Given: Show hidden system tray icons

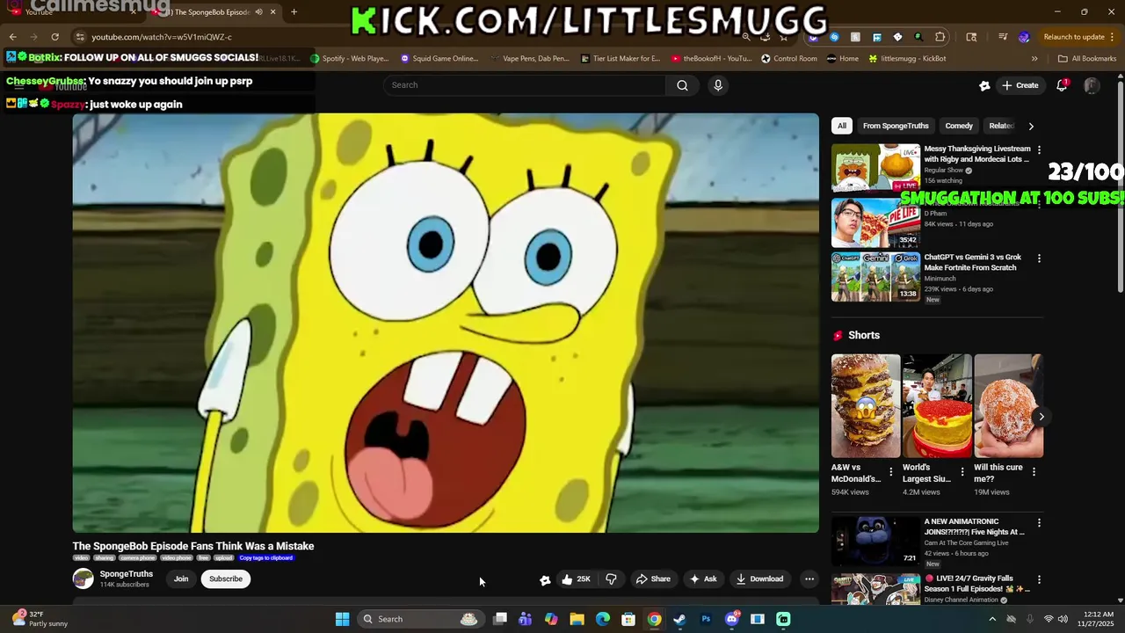Looking at the screenshot, I should coord(992,619).
